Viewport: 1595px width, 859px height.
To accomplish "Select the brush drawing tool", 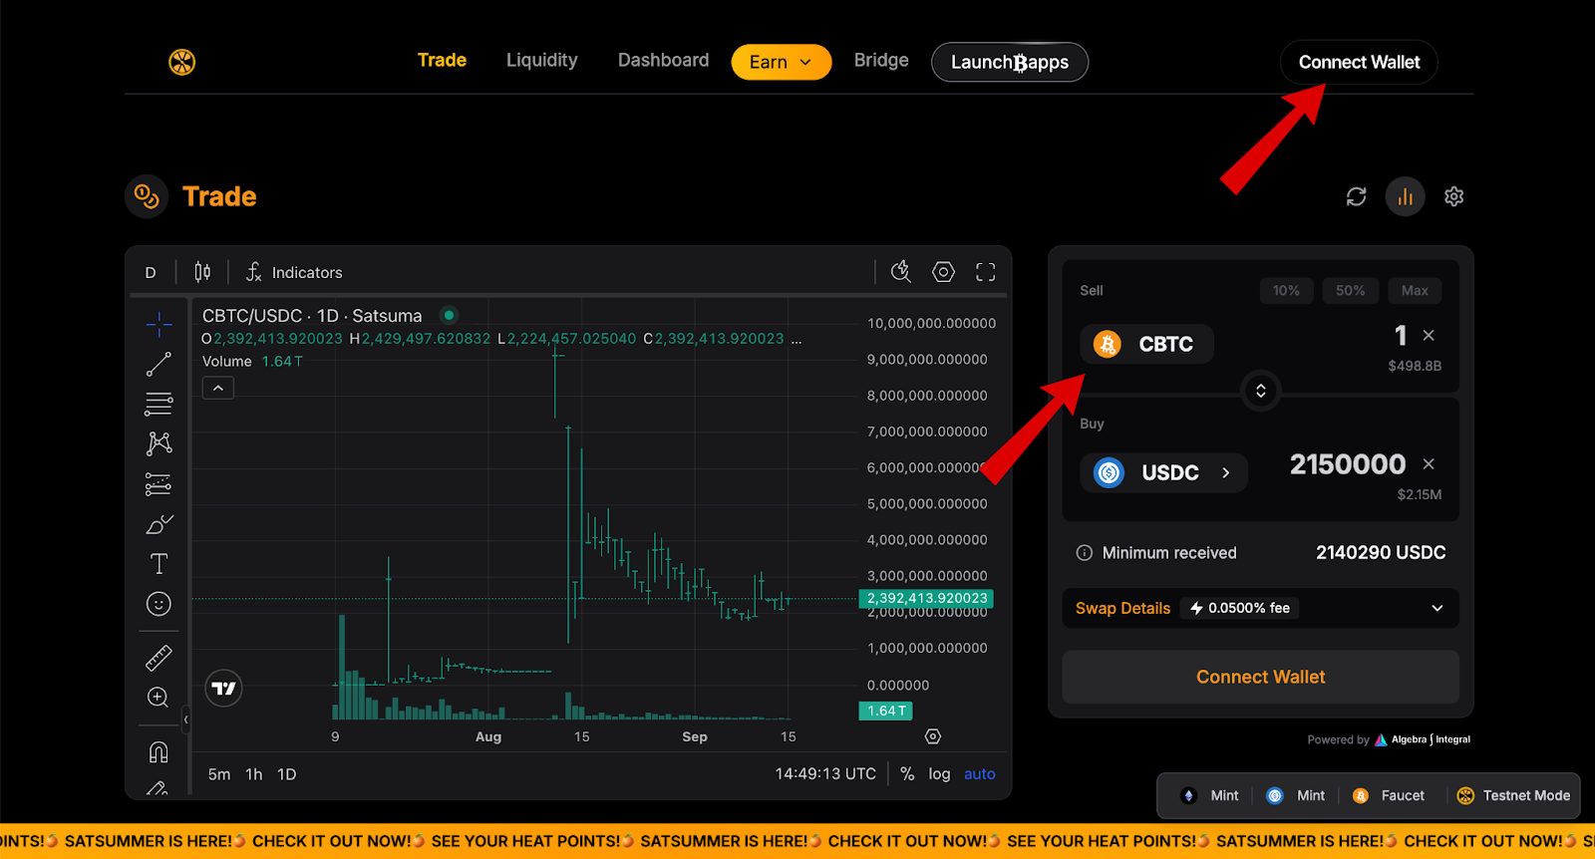I will click(x=159, y=524).
